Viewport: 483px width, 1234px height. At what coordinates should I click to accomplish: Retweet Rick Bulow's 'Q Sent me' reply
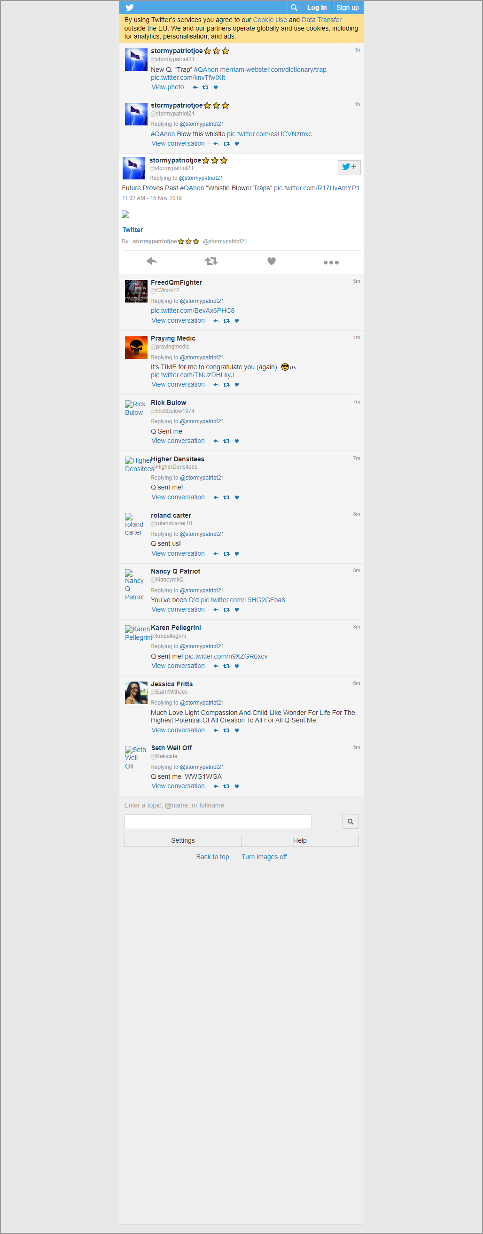226,441
